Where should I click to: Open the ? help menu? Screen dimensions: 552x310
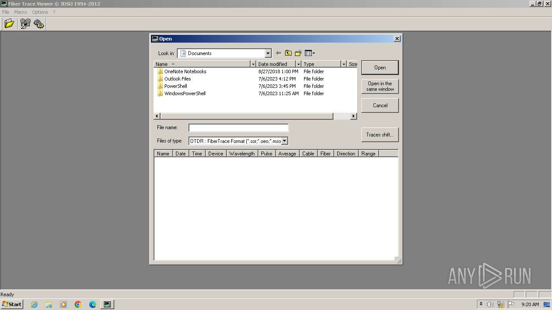click(x=54, y=12)
